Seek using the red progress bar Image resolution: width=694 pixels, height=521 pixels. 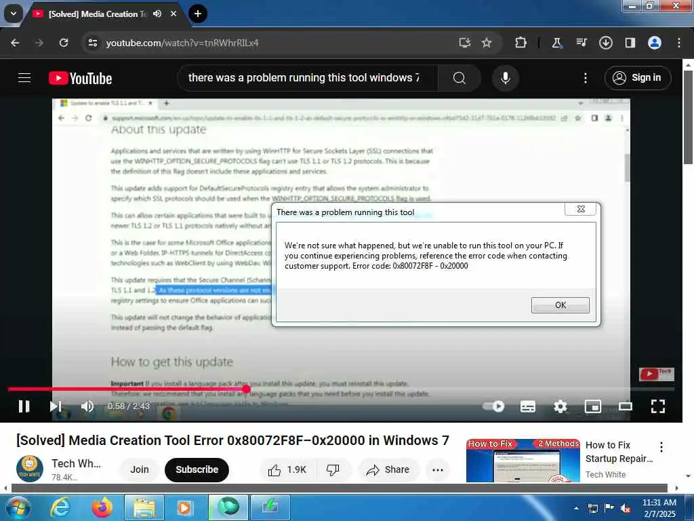click(x=341, y=389)
